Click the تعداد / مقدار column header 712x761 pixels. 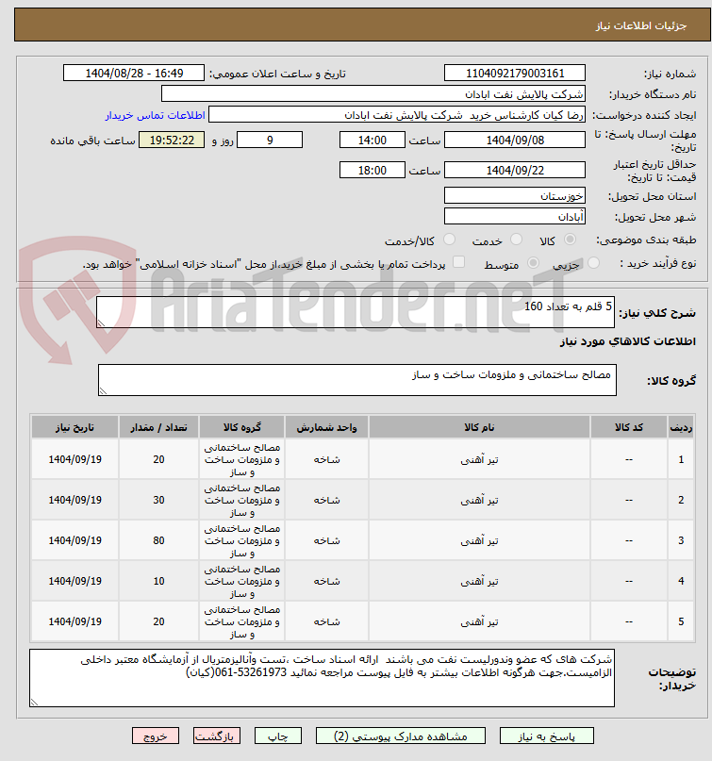coord(158,427)
